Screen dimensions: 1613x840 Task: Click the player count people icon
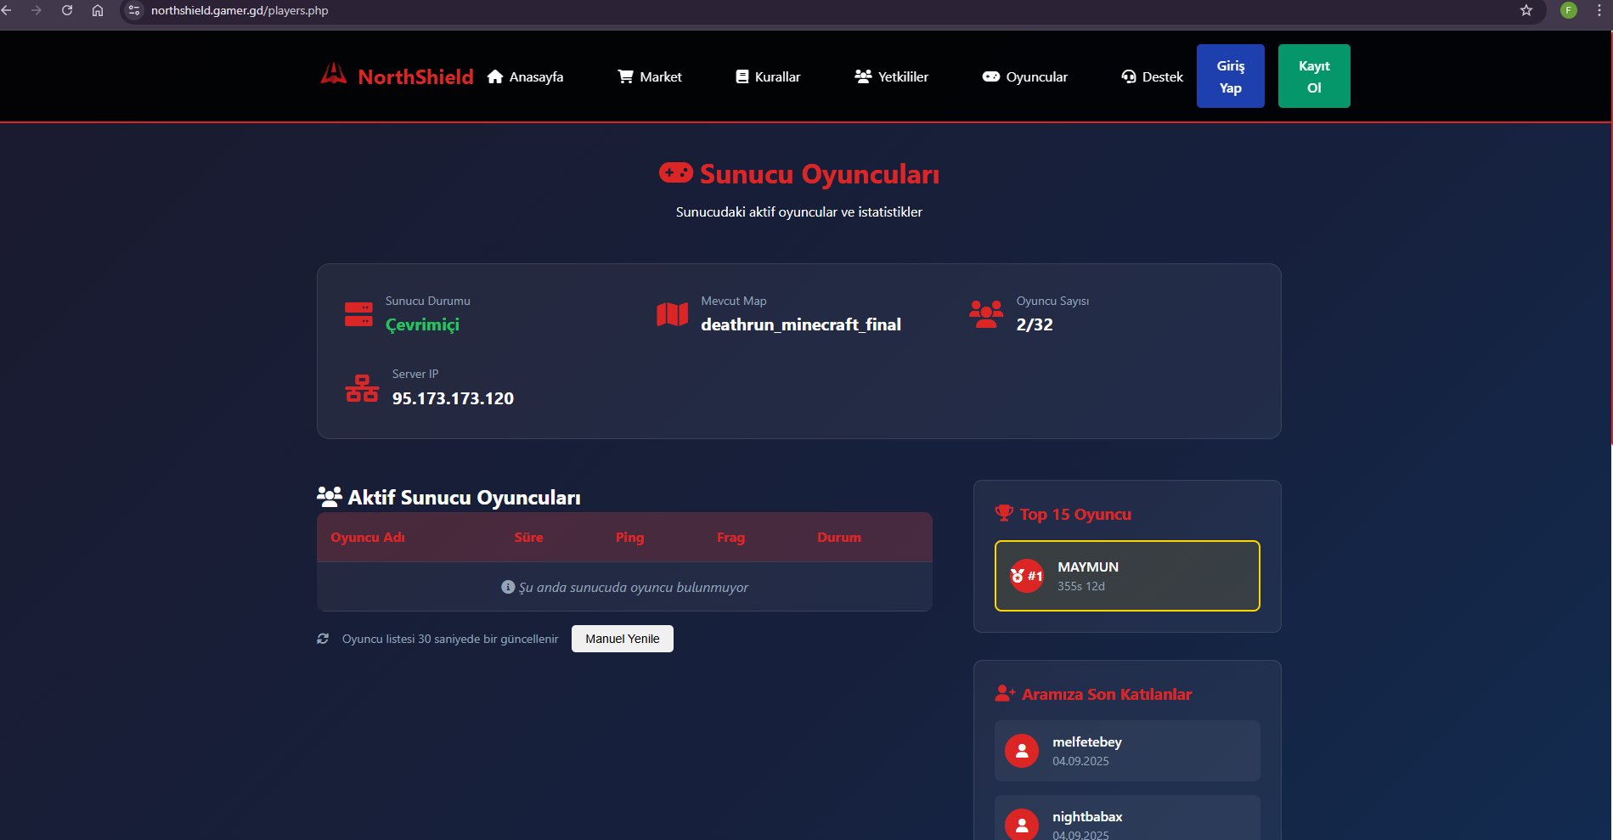(x=986, y=314)
